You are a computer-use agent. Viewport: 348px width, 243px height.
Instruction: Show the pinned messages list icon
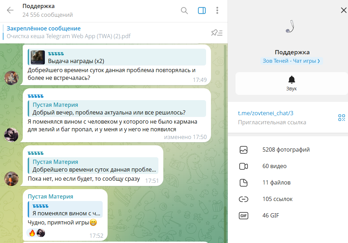point(217,33)
